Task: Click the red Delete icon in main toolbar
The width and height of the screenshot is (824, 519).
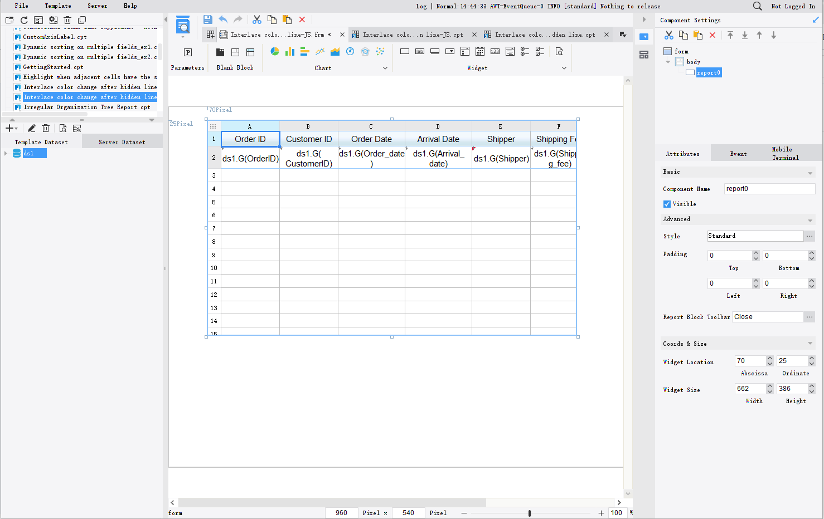Action: pyautogui.click(x=302, y=19)
